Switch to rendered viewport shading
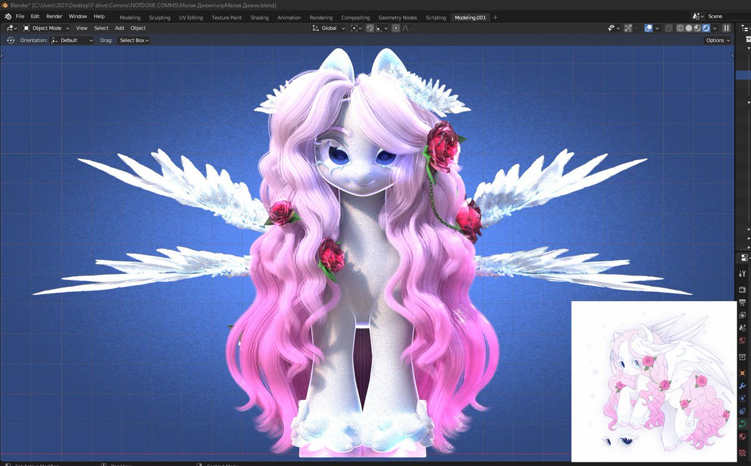Screen dimensions: 751x466 [x=706, y=28]
